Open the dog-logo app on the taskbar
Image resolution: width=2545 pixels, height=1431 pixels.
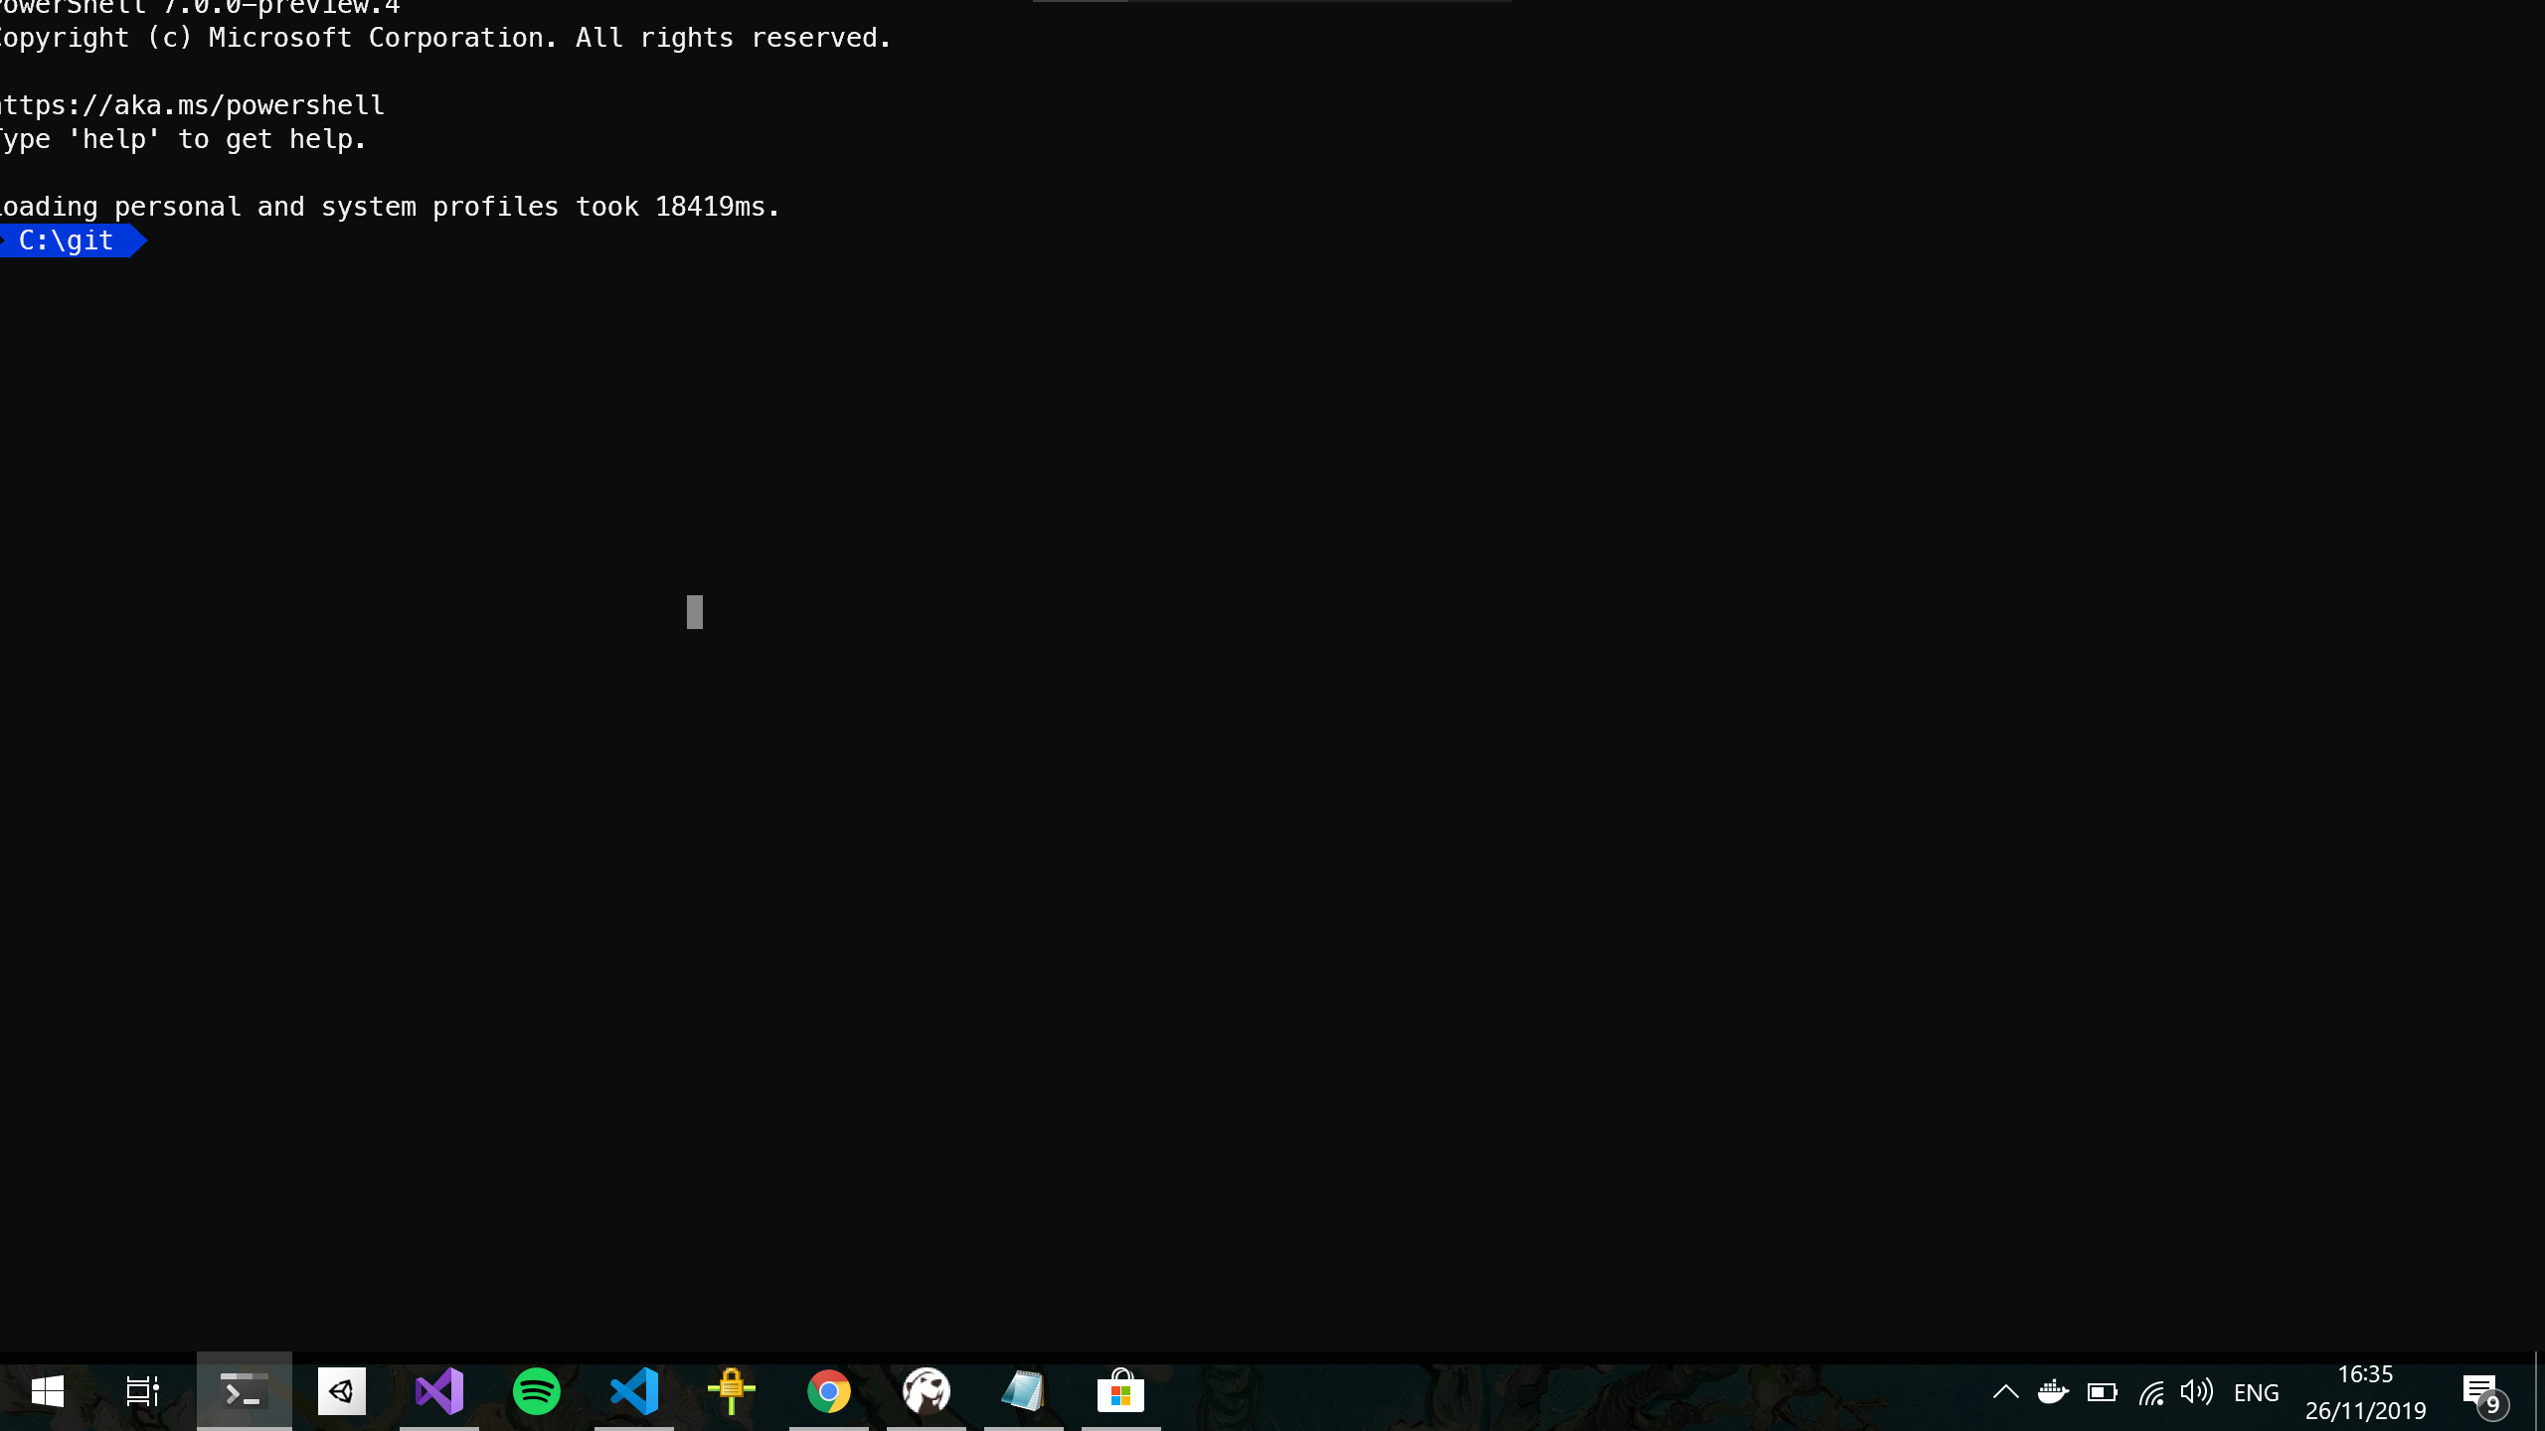coord(926,1390)
